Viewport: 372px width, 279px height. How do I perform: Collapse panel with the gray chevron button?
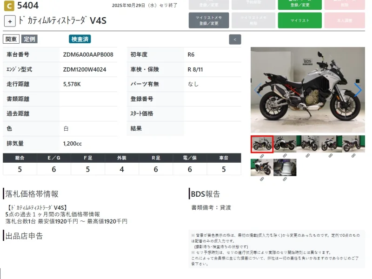(x=235, y=40)
